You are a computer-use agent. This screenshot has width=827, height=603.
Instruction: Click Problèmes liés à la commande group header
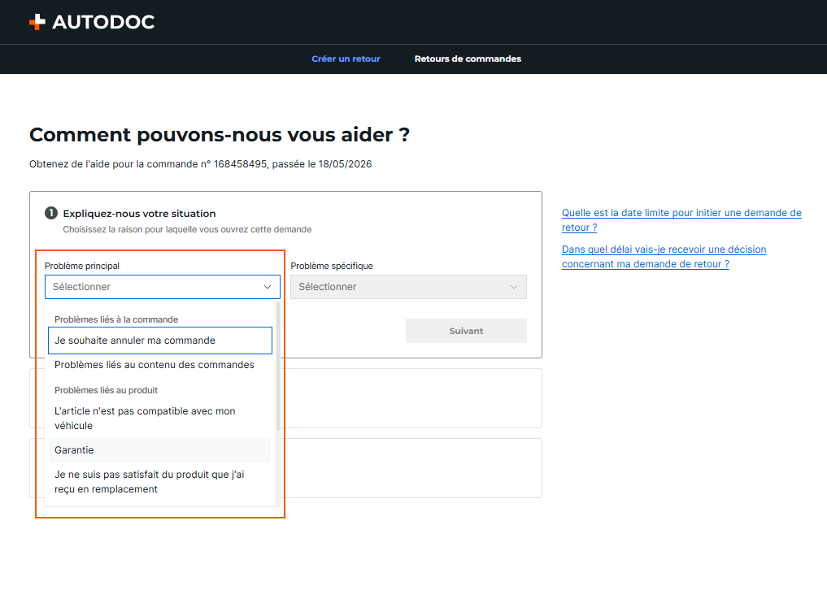[116, 320]
